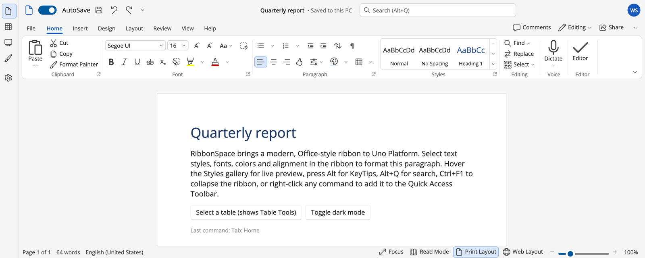The height and width of the screenshot is (258, 645).
Task: Click the sidebar table grid icon
Action: [8, 27]
